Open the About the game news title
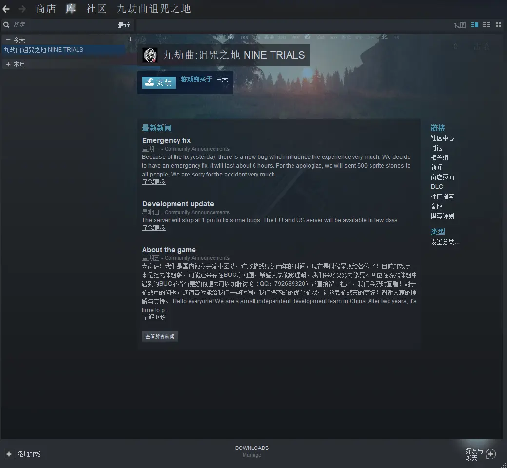The width and height of the screenshot is (507, 468). [x=169, y=250]
